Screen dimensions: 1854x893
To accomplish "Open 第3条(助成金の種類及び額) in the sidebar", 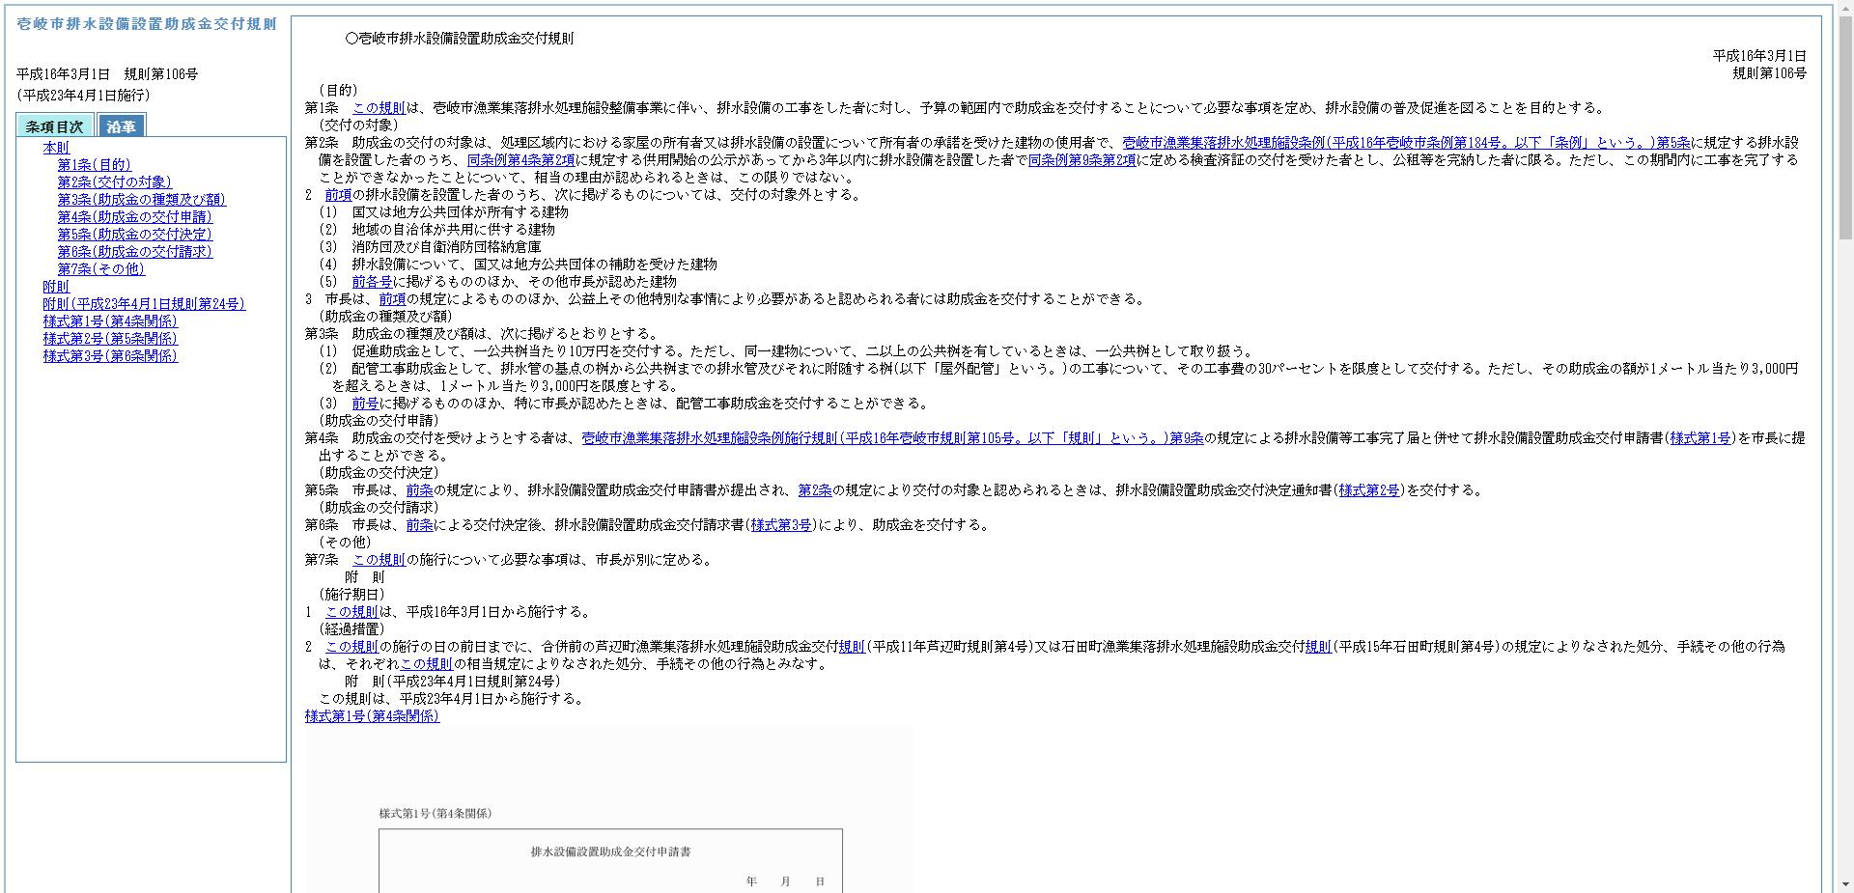I will (x=141, y=200).
